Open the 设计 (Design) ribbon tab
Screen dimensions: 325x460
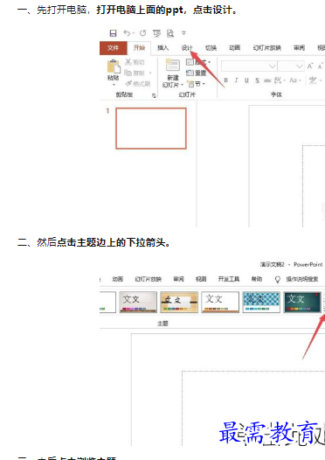(187, 48)
